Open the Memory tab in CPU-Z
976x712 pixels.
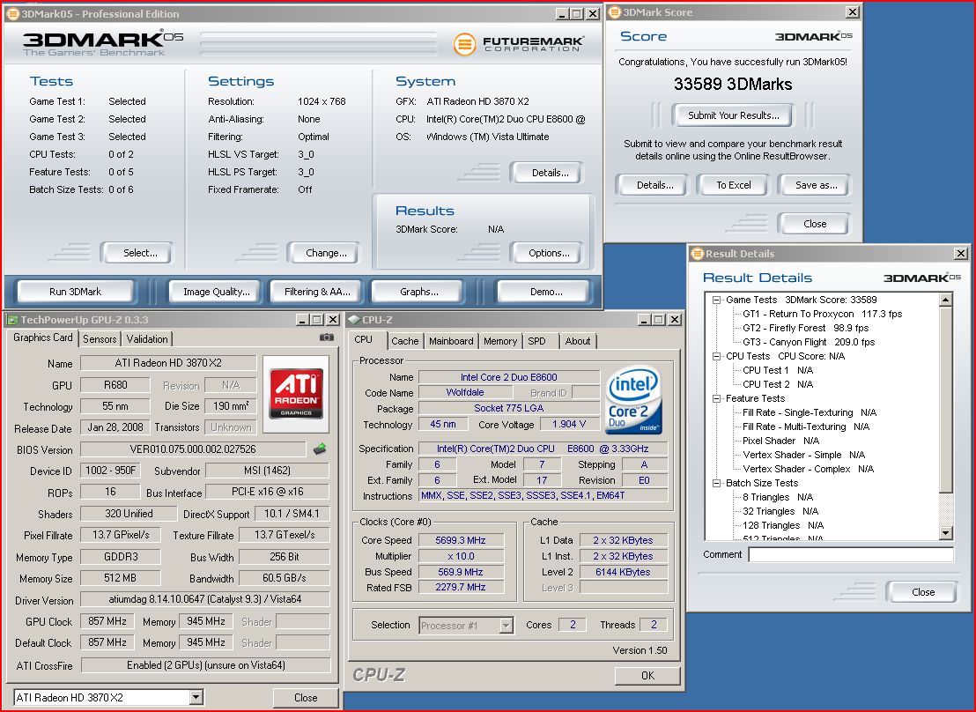[500, 341]
